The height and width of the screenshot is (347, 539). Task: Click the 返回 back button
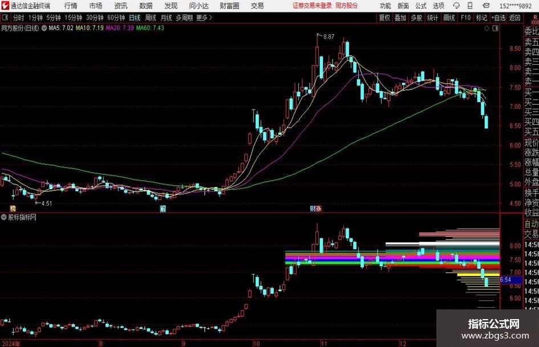[515, 18]
